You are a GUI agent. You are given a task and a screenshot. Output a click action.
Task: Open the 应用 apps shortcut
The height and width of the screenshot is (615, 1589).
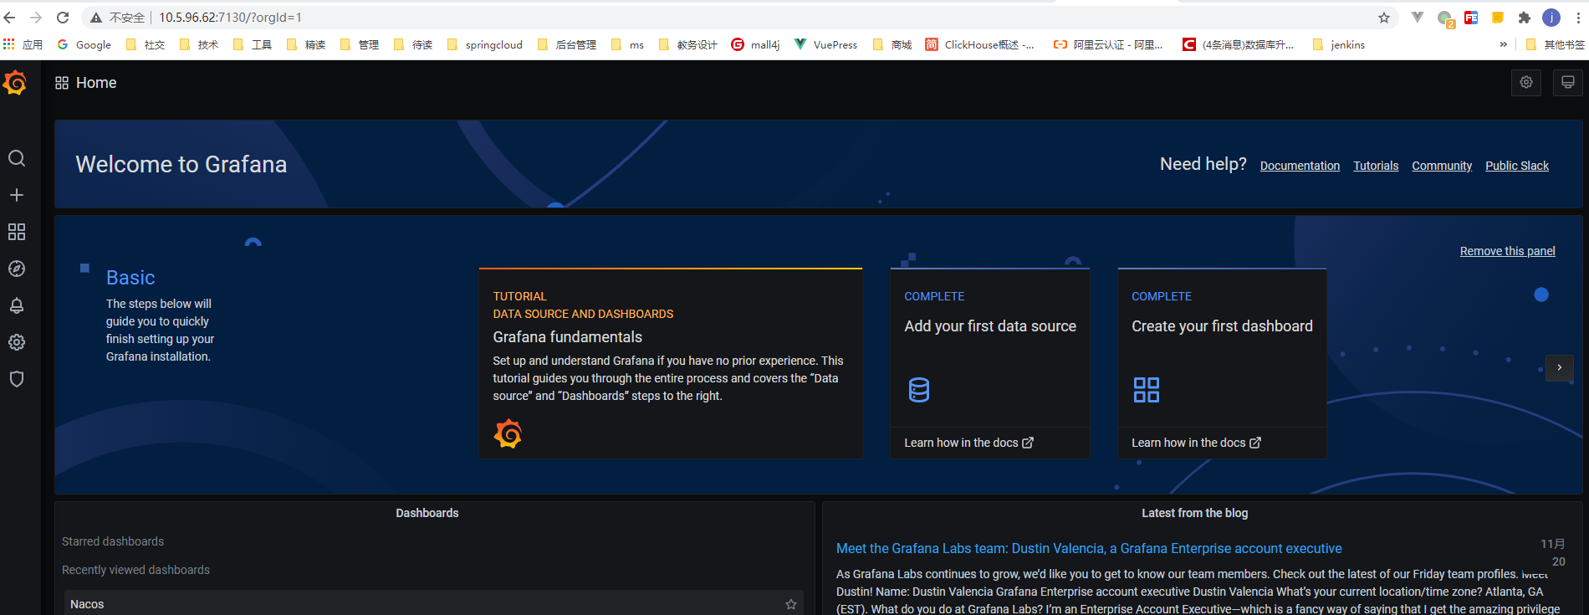coord(23,44)
